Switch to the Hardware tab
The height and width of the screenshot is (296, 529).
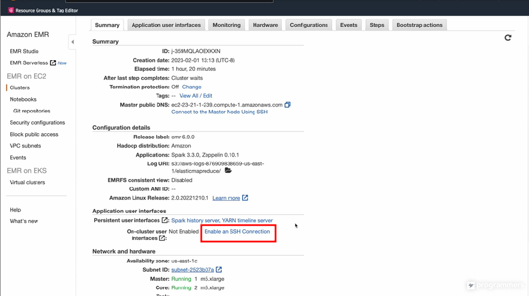(265, 25)
